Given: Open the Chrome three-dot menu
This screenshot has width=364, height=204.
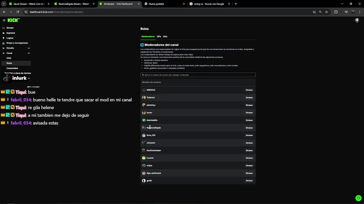Looking at the screenshot, I should pyautogui.click(x=360, y=12).
